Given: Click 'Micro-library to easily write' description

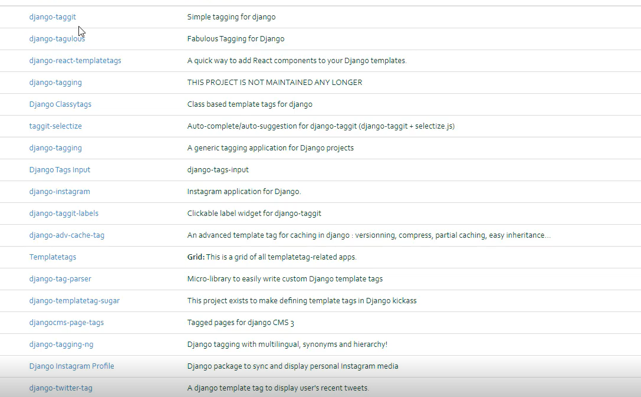Looking at the screenshot, I should click(x=285, y=279).
